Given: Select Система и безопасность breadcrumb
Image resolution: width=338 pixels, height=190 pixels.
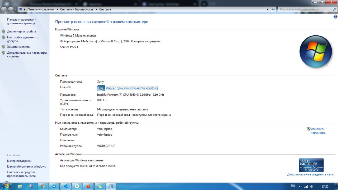Looking at the screenshot, I should [77, 9].
